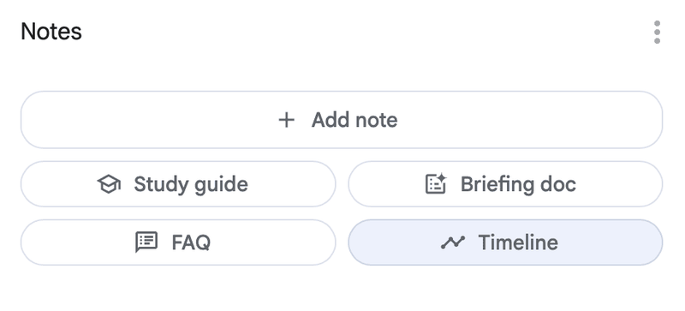Select the 'Briefing doc' label text
This screenshot has height=311, width=685.
click(518, 184)
